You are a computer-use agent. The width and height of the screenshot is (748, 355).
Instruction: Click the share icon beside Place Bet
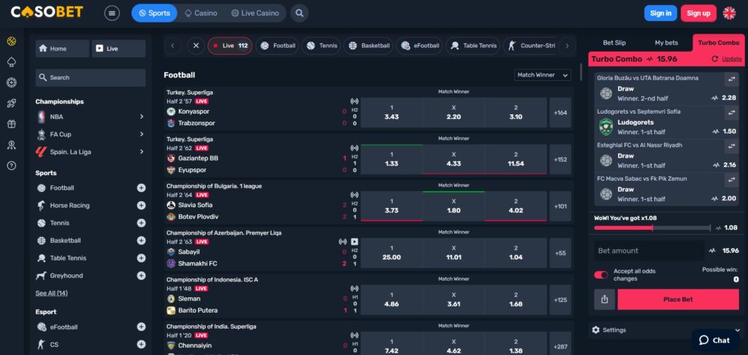tap(604, 300)
